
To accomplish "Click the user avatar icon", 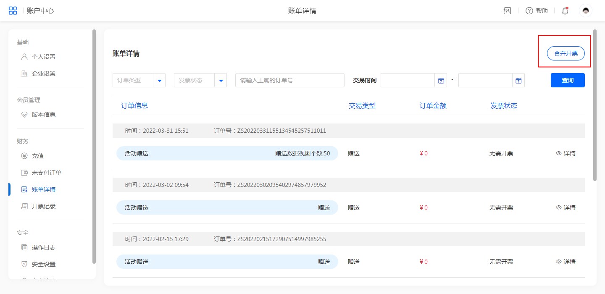I will pyautogui.click(x=585, y=10).
